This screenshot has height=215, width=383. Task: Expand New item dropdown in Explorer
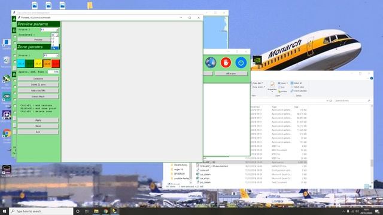point(263,83)
